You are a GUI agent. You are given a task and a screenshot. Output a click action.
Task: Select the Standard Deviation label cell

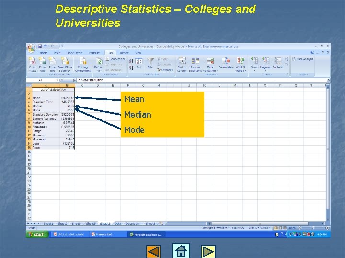click(46, 115)
